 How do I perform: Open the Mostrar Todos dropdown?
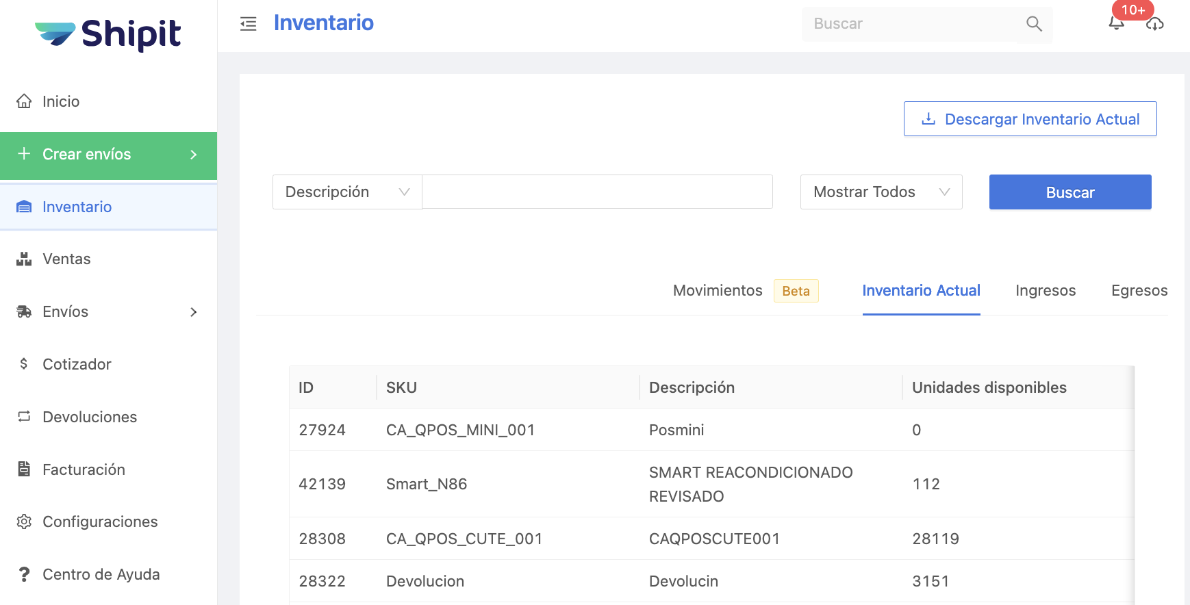pos(881,192)
